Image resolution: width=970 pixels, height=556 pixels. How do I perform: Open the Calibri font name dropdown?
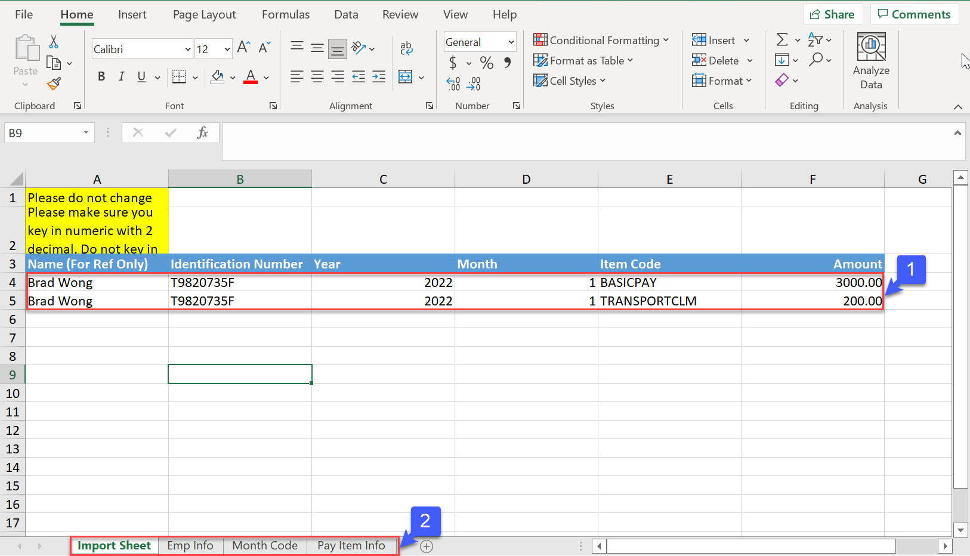point(187,50)
